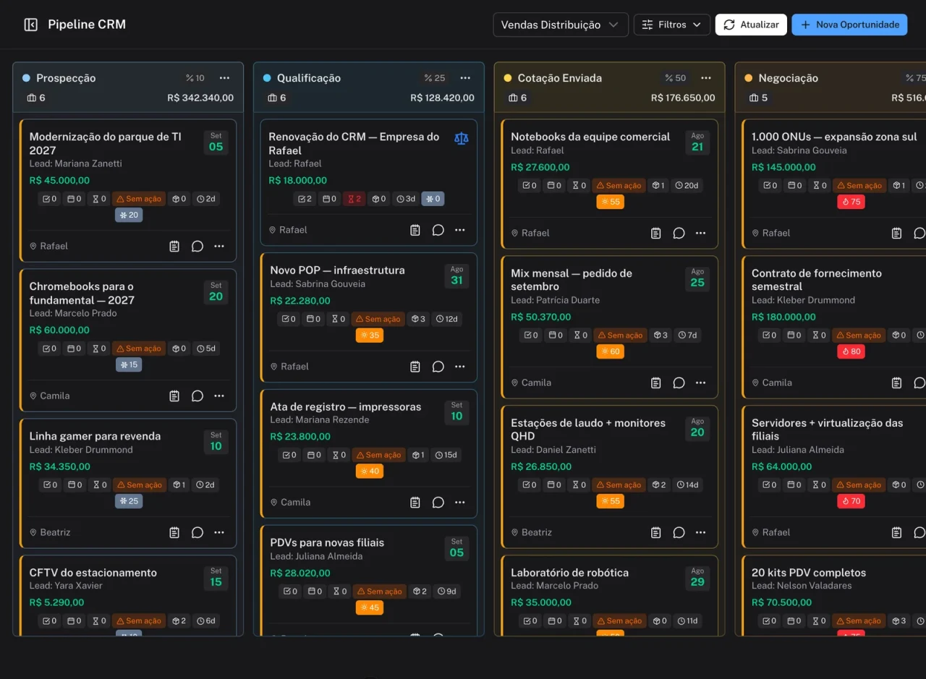Click the Ago 31 date on Novo POP card
This screenshot has width=926, height=679.
point(456,276)
